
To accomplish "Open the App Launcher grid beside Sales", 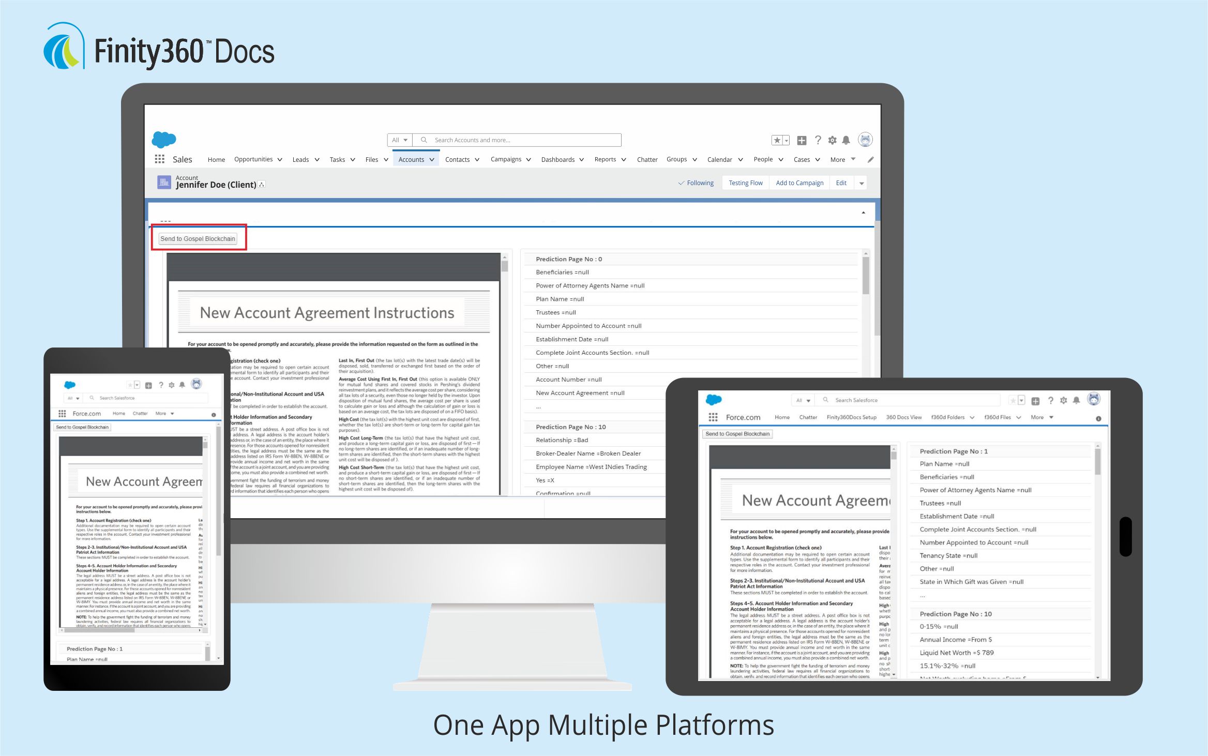I will coord(159,159).
